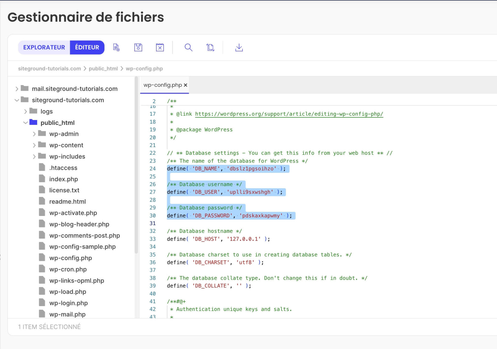Click the wp-includes folder icon
The width and height of the screenshot is (497, 349).
coord(42,156)
